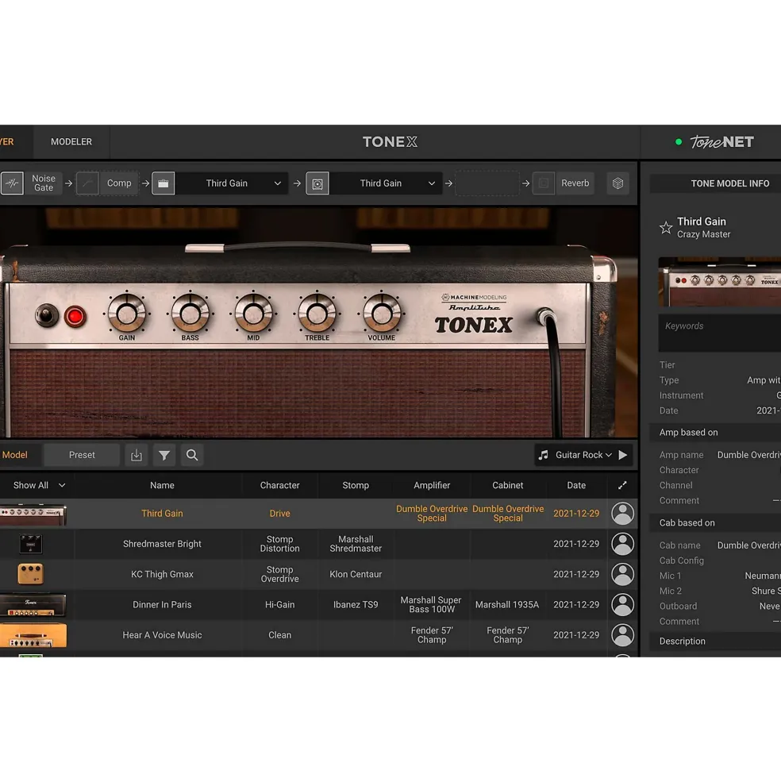This screenshot has width=781, height=782.
Task: Sort by the Name column header
Action: (162, 485)
